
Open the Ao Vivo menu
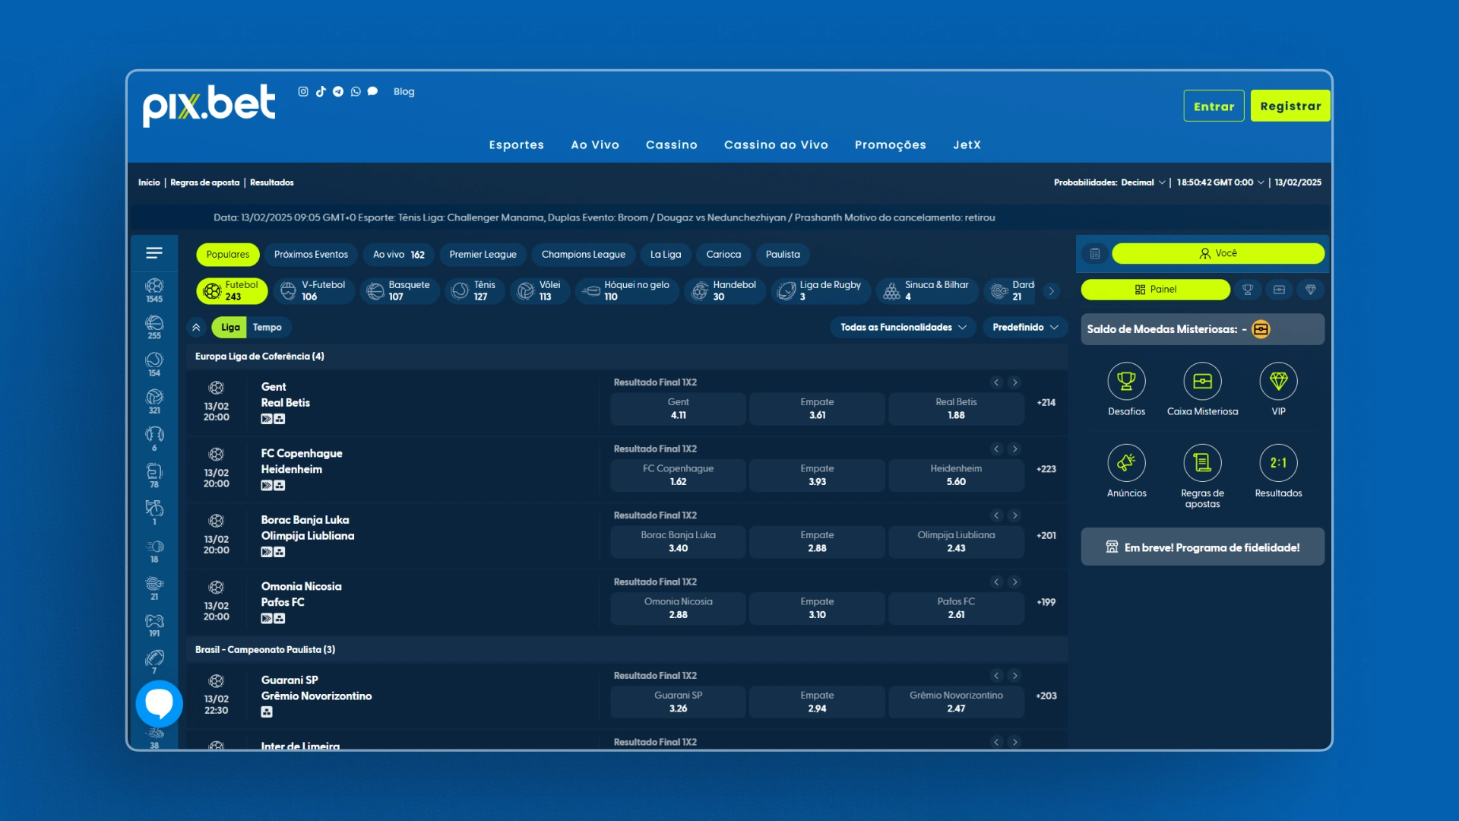tap(595, 145)
